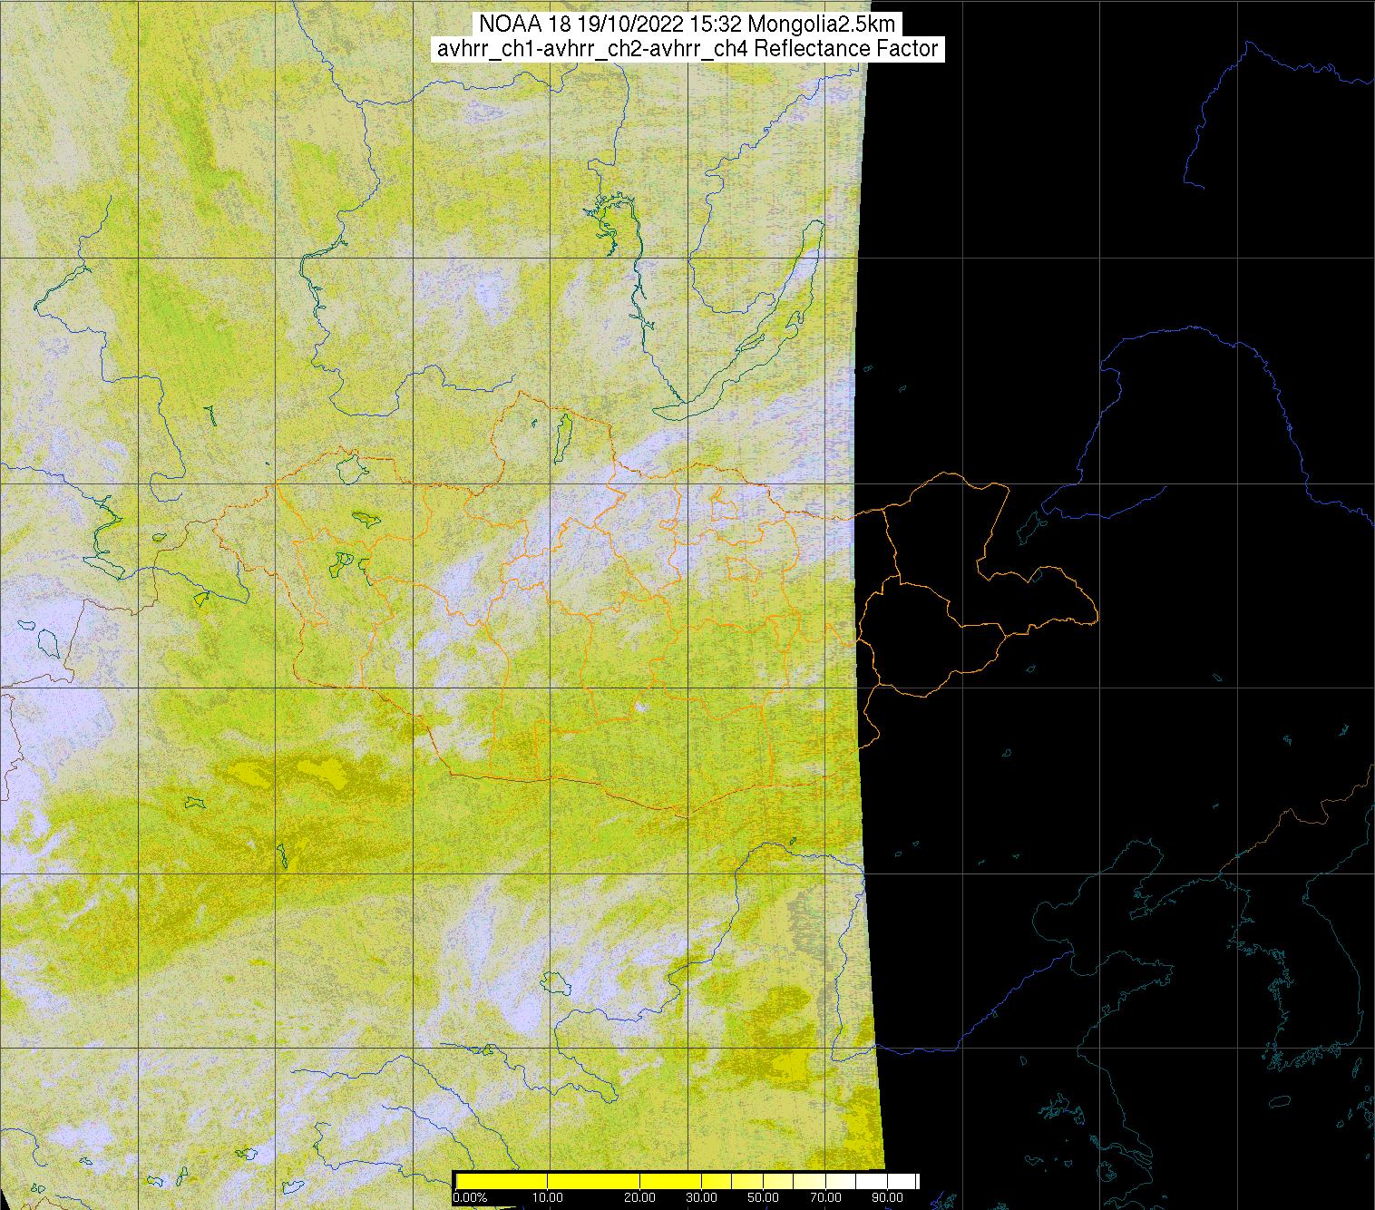This screenshot has height=1210, width=1375.
Task: Click the narrow Lake Khövsgöl outline in northern Mongolia
Action: pos(563,434)
